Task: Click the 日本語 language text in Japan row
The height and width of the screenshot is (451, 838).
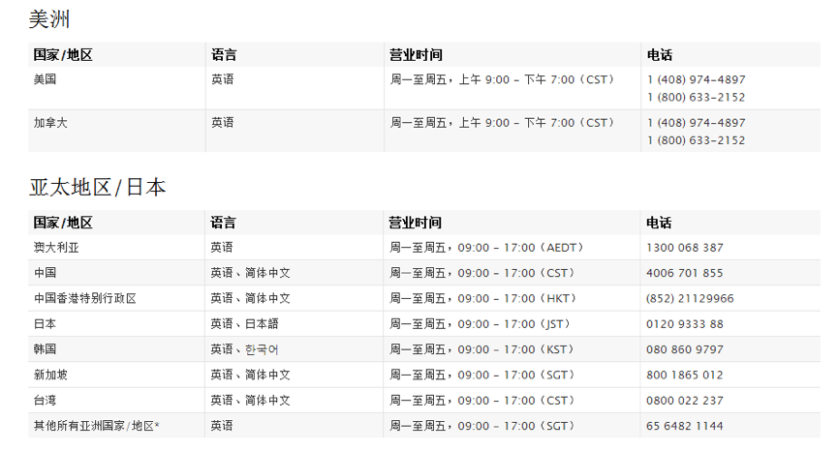Action: click(262, 324)
